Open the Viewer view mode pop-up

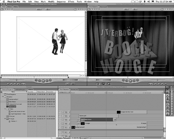(48, 9)
